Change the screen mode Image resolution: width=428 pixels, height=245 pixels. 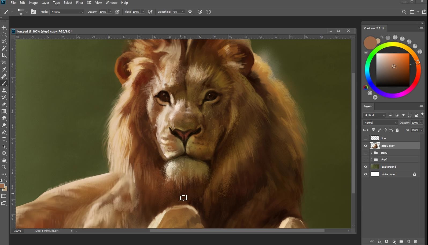pyautogui.click(x=4, y=203)
